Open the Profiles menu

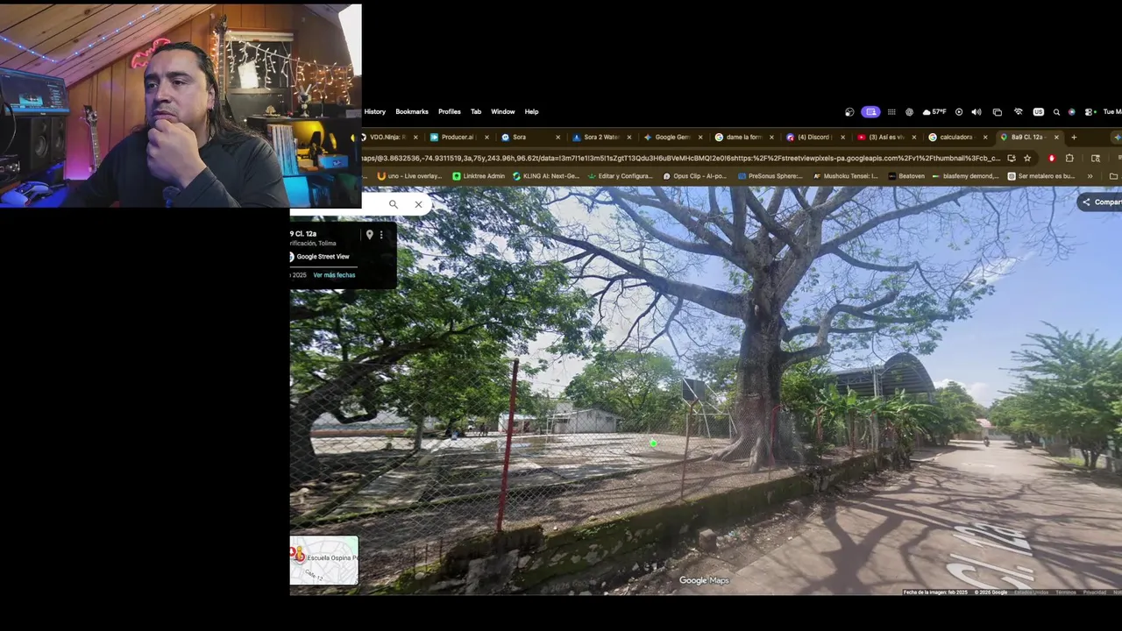coord(450,112)
